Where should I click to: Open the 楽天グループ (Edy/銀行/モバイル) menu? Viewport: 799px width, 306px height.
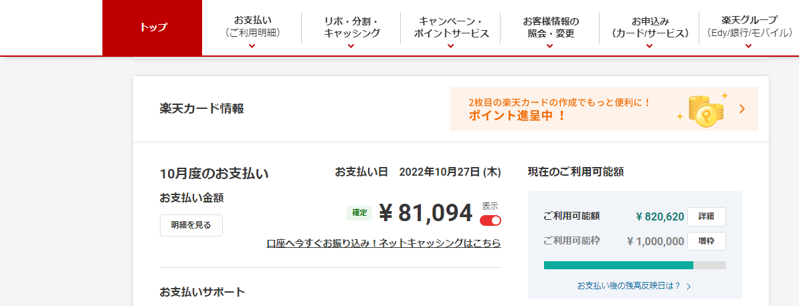tap(748, 27)
